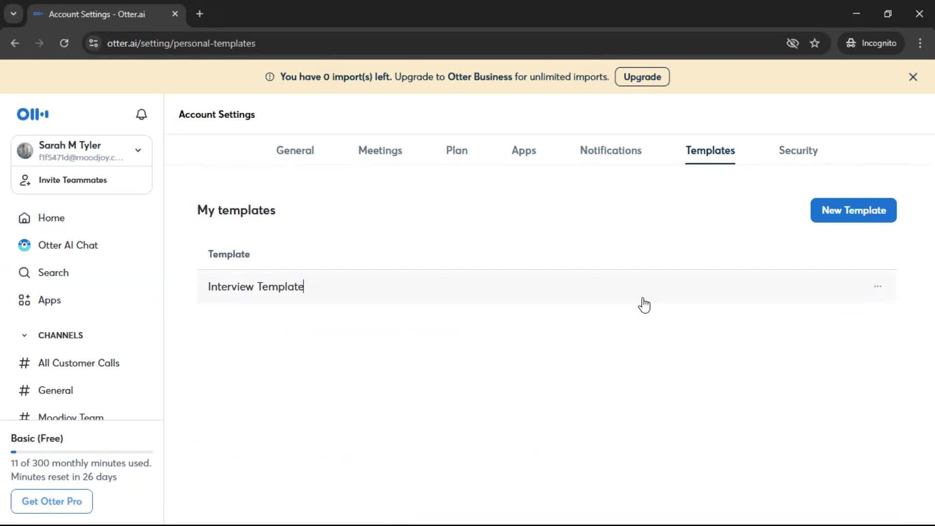This screenshot has width=935, height=526.
Task: Click the Otter AI Chat icon
Action: 24,245
